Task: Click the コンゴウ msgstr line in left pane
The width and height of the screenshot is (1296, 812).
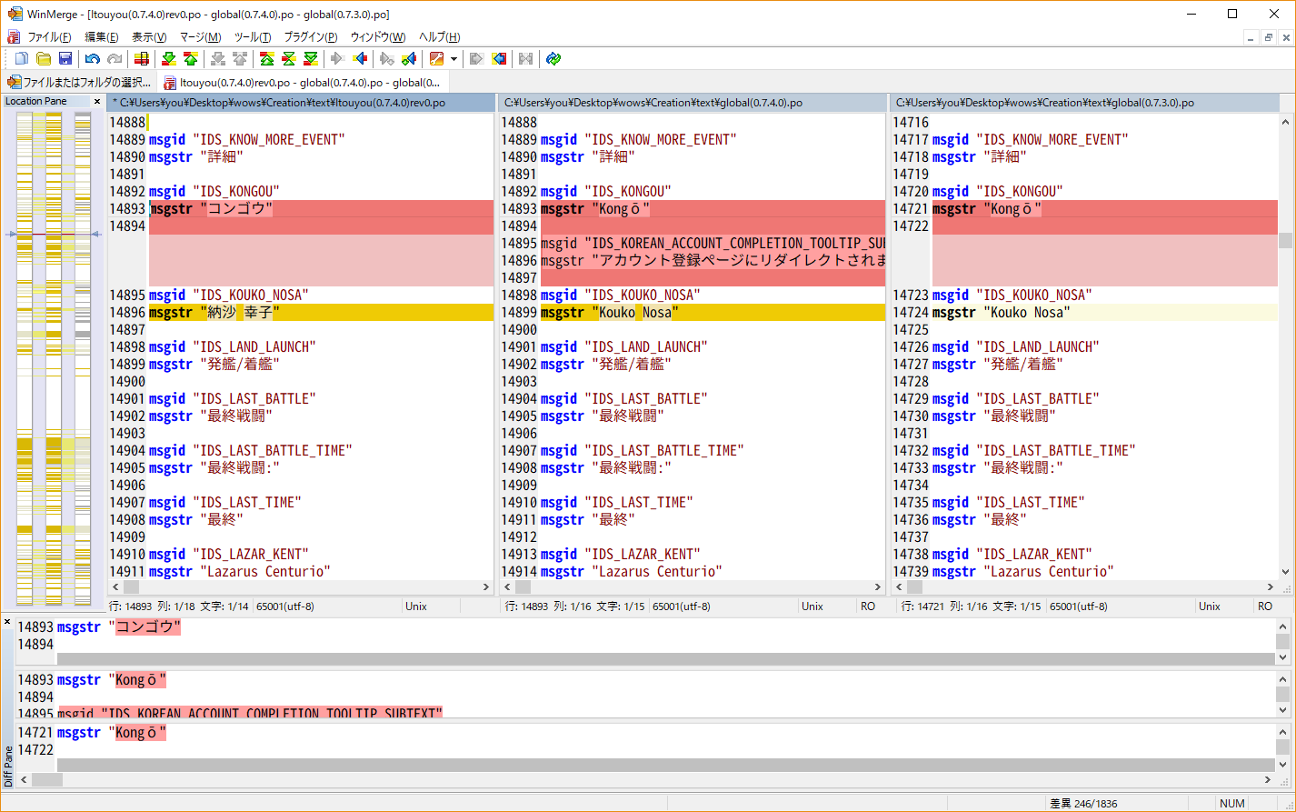Action: 321,209
